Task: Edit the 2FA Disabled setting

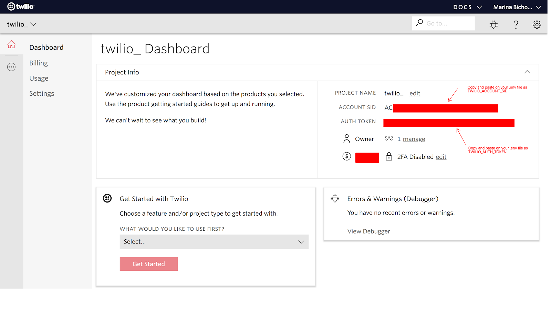Action: coord(441,157)
